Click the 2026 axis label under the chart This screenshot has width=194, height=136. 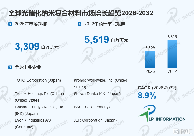tap(150, 71)
